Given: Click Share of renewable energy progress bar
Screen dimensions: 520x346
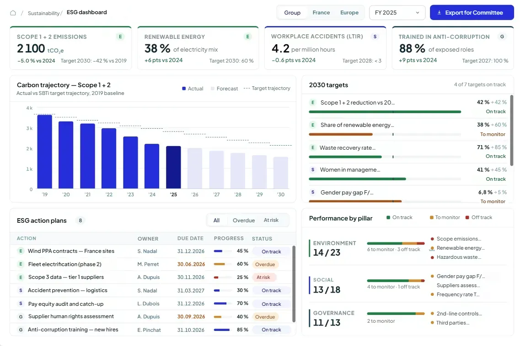Looking at the screenshot, I should (385, 134).
